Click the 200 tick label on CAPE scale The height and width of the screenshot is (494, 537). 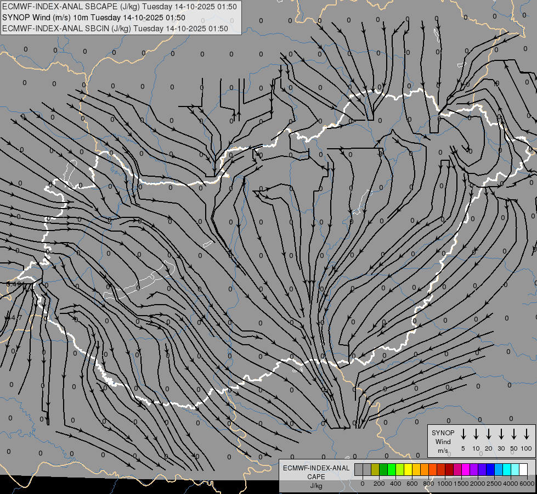pyautogui.click(x=379, y=484)
